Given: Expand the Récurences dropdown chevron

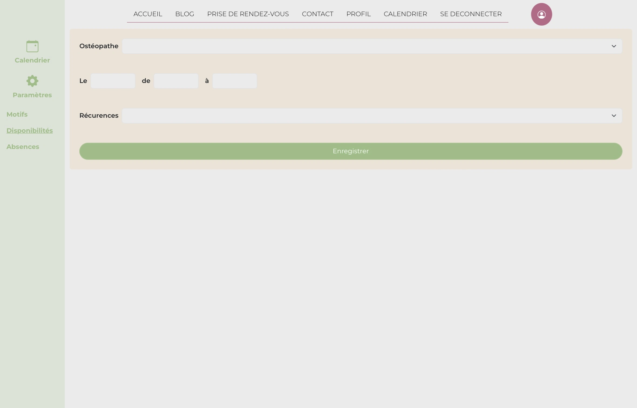Looking at the screenshot, I should [x=614, y=116].
